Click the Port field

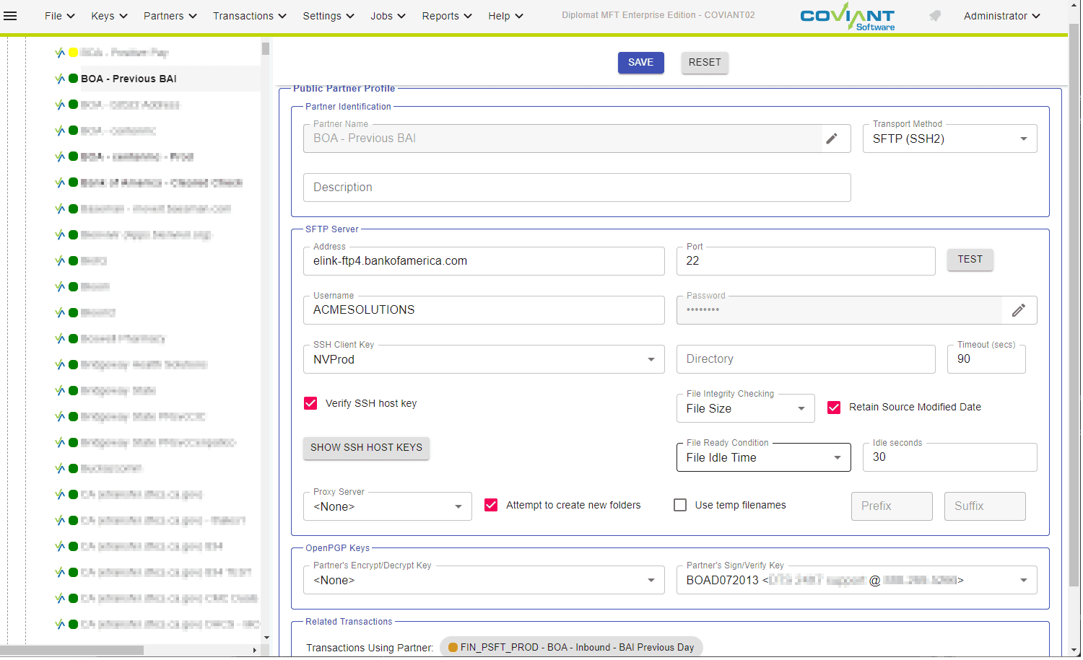[806, 261]
